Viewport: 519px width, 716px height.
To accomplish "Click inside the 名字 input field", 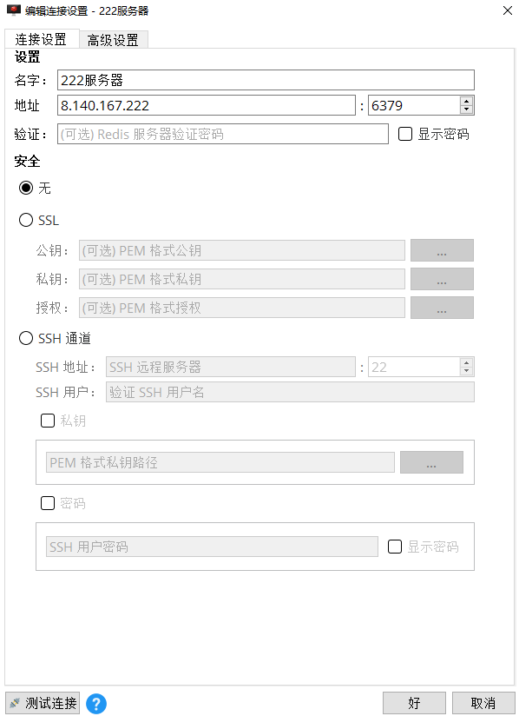I will [x=260, y=80].
